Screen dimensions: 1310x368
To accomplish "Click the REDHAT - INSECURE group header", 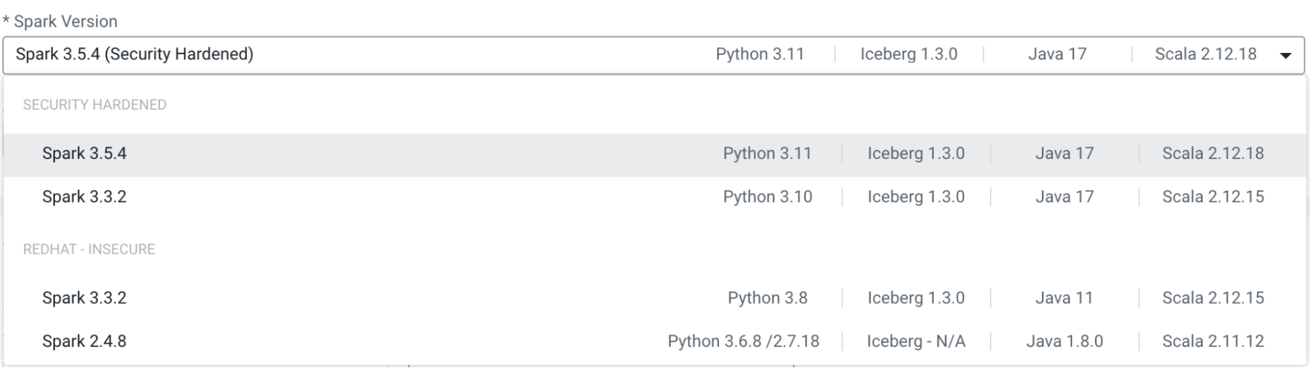I will coord(89,249).
